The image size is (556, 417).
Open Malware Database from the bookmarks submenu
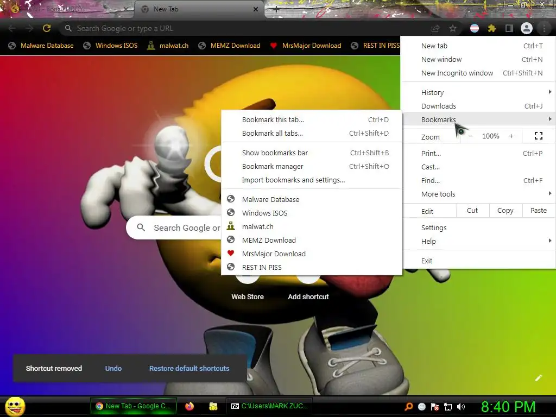click(311, 199)
